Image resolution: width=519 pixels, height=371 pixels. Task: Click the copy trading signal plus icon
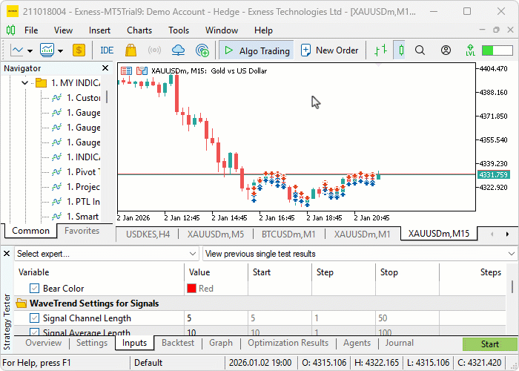click(x=202, y=50)
